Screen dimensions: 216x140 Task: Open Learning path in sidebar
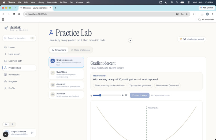[x=19, y=61]
